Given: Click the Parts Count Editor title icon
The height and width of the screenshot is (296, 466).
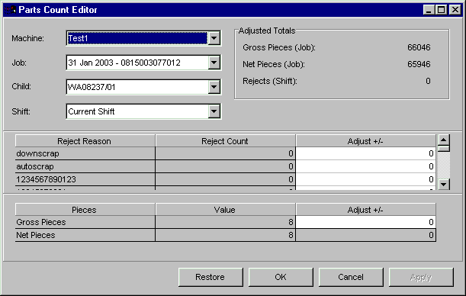Looking at the screenshot, I should coord(10,10).
